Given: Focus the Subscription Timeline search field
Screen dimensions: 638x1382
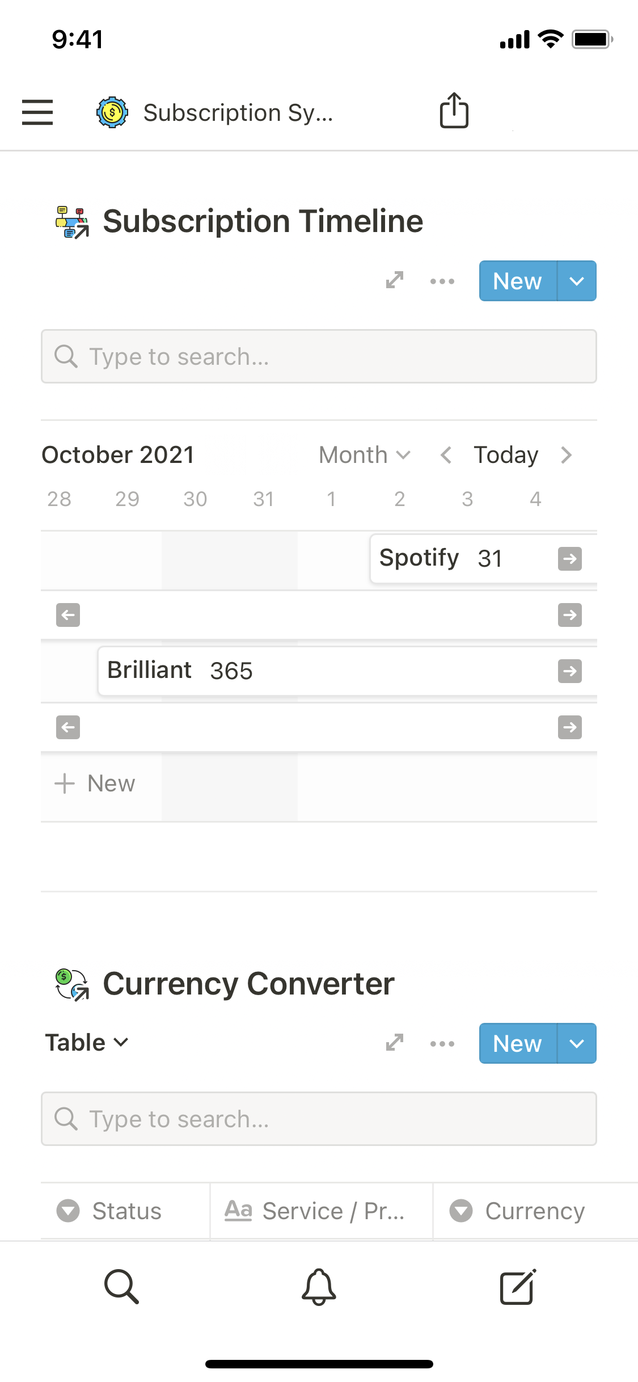Looking at the screenshot, I should coord(319,356).
